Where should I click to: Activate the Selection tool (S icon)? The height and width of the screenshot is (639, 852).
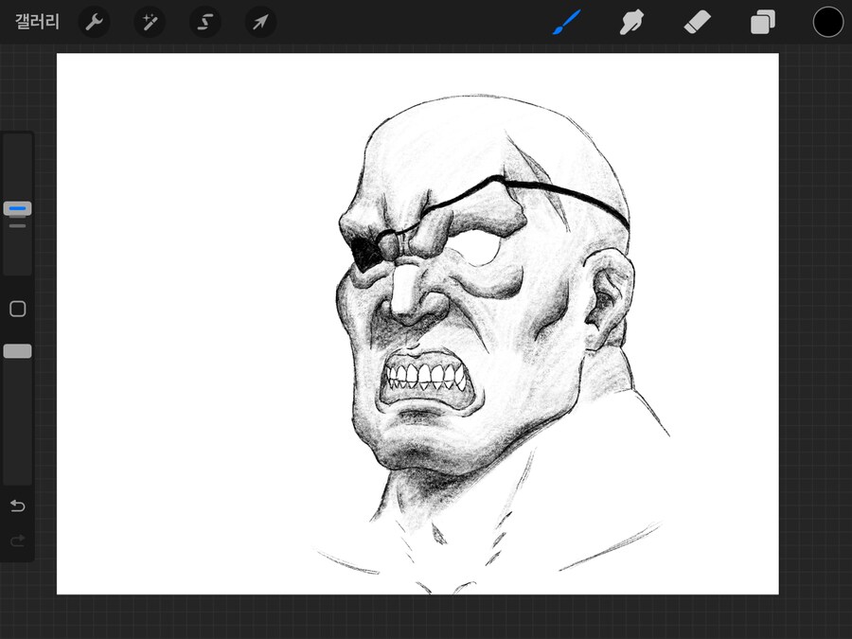(204, 22)
